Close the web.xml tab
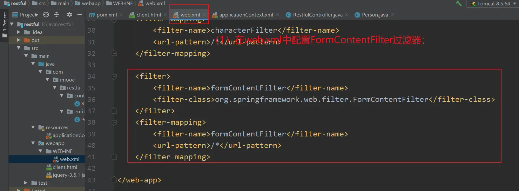The image size is (519, 191). [x=204, y=15]
